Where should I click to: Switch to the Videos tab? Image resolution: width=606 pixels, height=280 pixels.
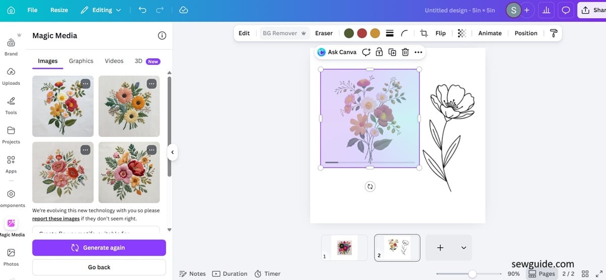coord(114,61)
